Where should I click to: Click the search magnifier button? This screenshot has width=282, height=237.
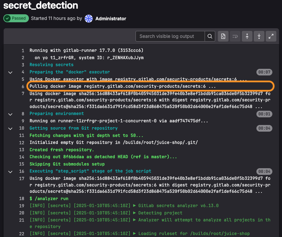coord(210,36)
